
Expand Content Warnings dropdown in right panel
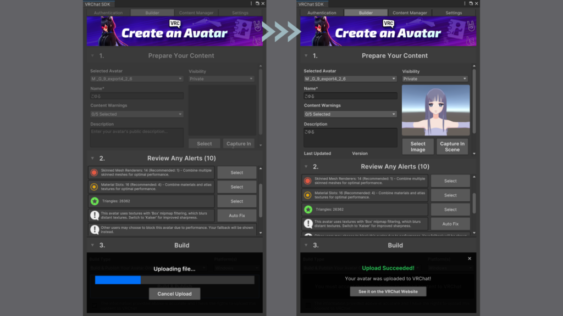[x=350, y=114]
